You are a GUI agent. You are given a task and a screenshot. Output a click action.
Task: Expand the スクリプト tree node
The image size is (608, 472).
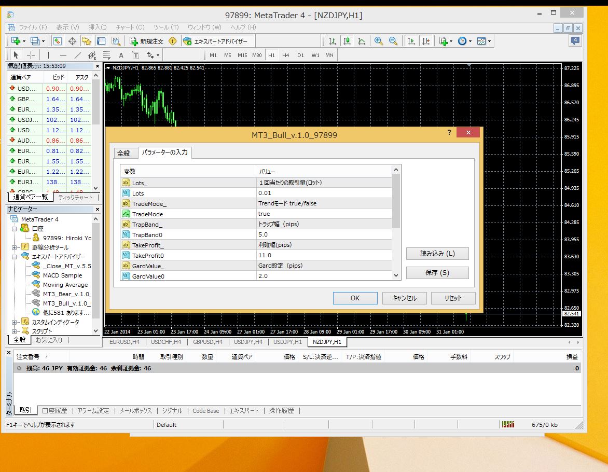(x=15, y=331)
